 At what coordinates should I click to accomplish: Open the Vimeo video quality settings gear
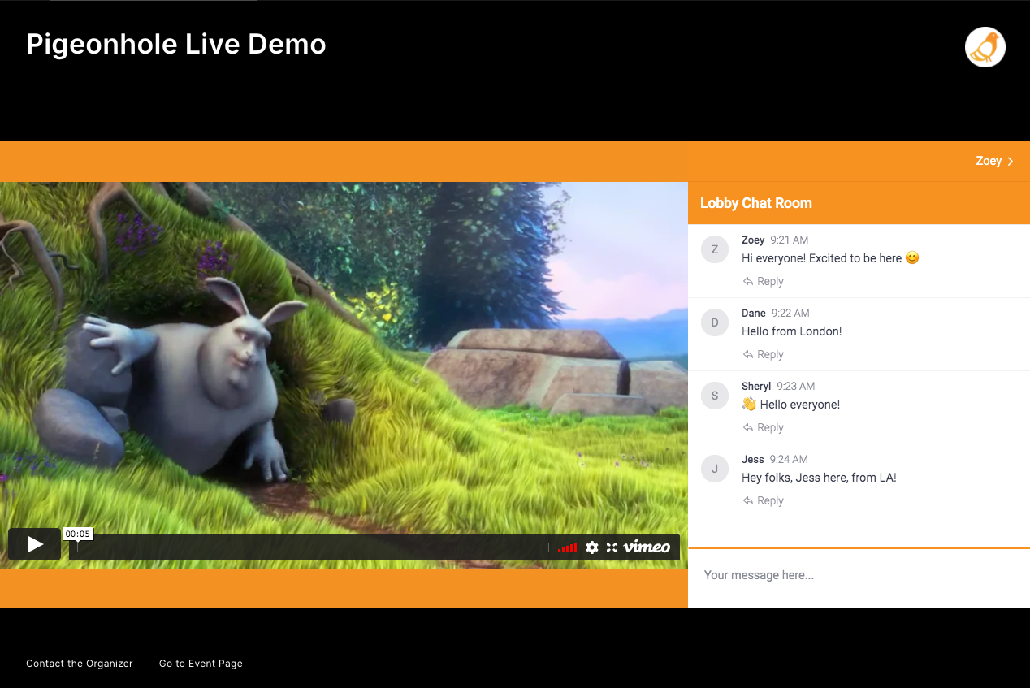point(592,547)
